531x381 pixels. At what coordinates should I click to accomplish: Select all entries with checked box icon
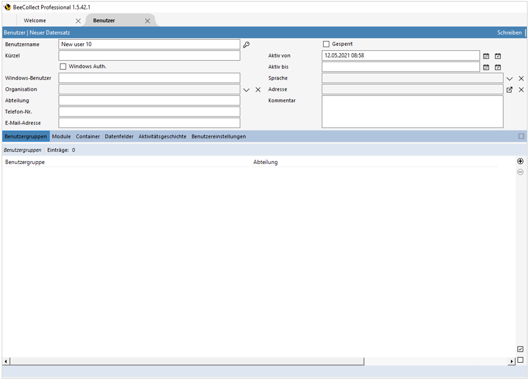tap(520, 349)
